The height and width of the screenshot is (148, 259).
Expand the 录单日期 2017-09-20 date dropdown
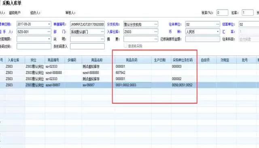click(x=49, y=24)
